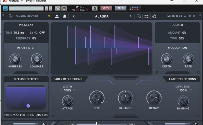Screen dimensions: 203x125
Task: Click the modulation DEPTH knob
Action: point(167,59)
